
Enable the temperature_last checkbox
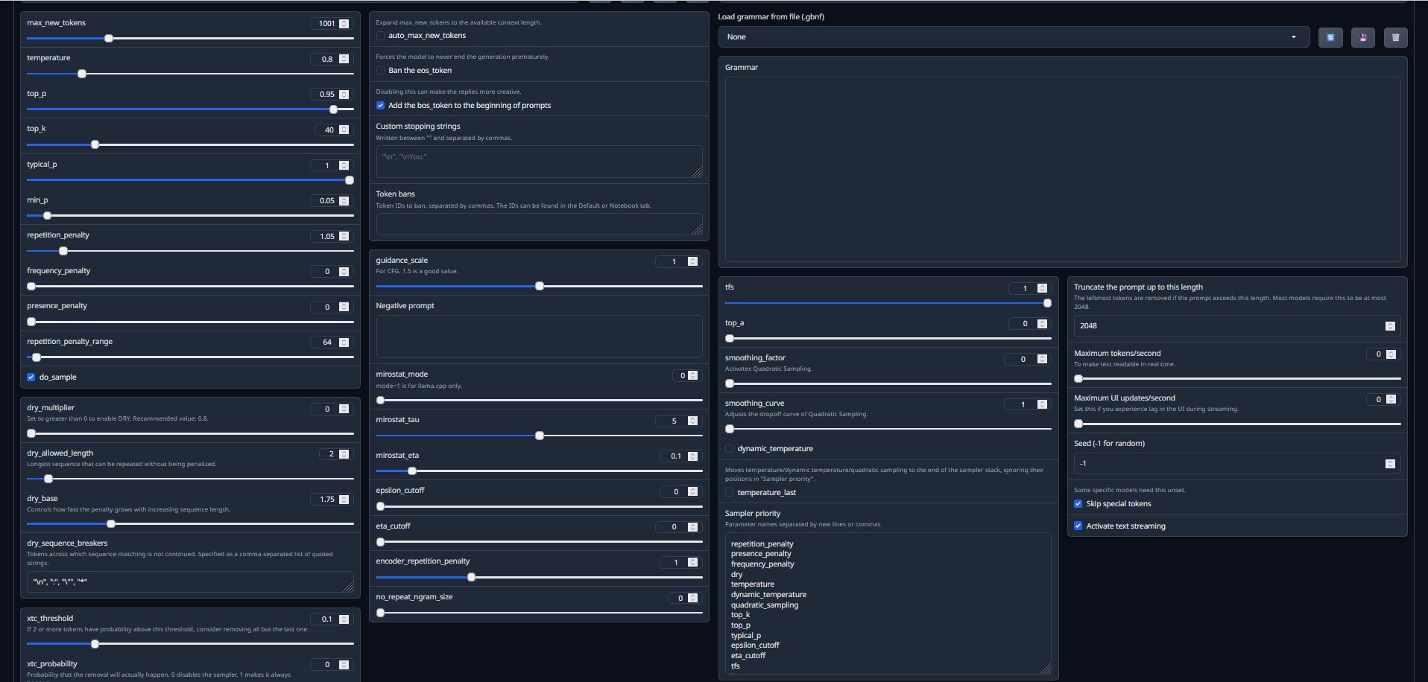[x=730, y=493]
